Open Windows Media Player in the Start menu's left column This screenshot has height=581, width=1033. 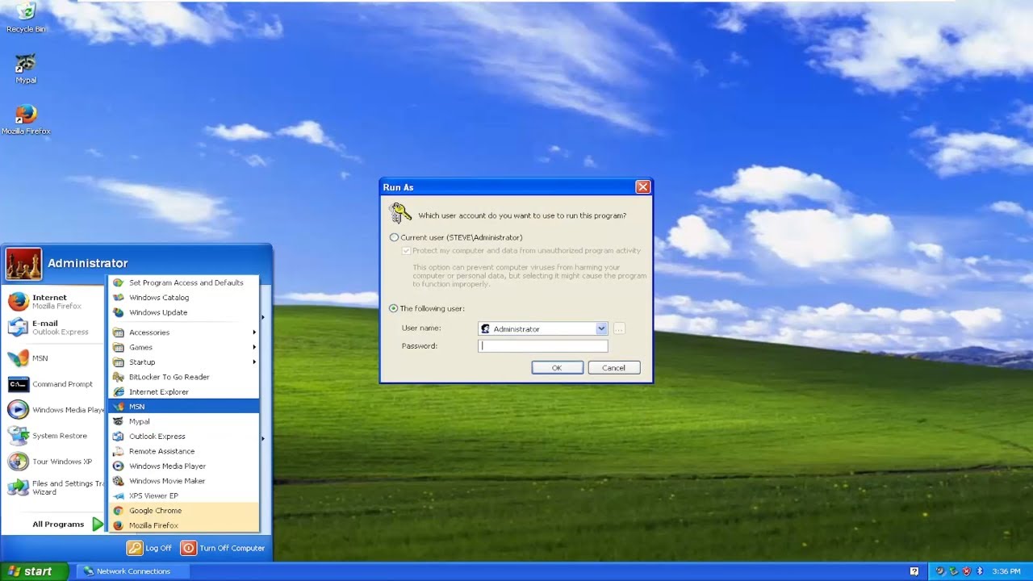click(54, 410)
